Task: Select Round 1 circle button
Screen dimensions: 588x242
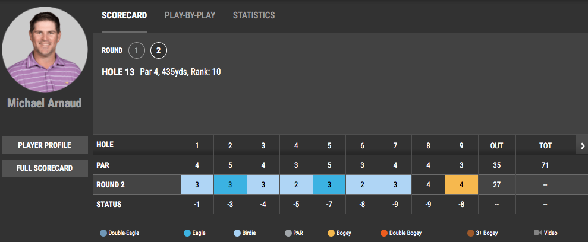Action: tap(137, 50)
